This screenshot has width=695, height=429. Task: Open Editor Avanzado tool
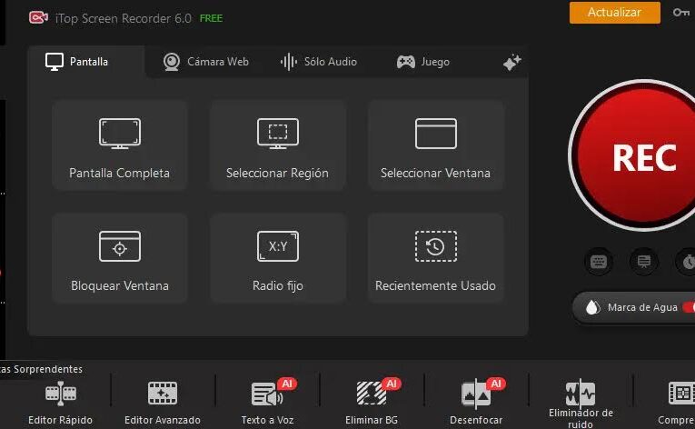(163, 402)
